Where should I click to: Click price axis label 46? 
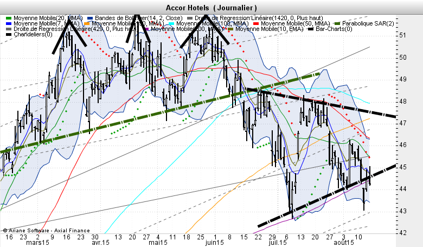[x=403, y=145]
